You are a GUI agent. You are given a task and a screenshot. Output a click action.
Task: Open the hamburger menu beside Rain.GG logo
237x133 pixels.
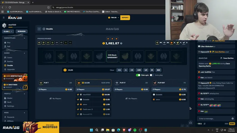click(4, 18)
